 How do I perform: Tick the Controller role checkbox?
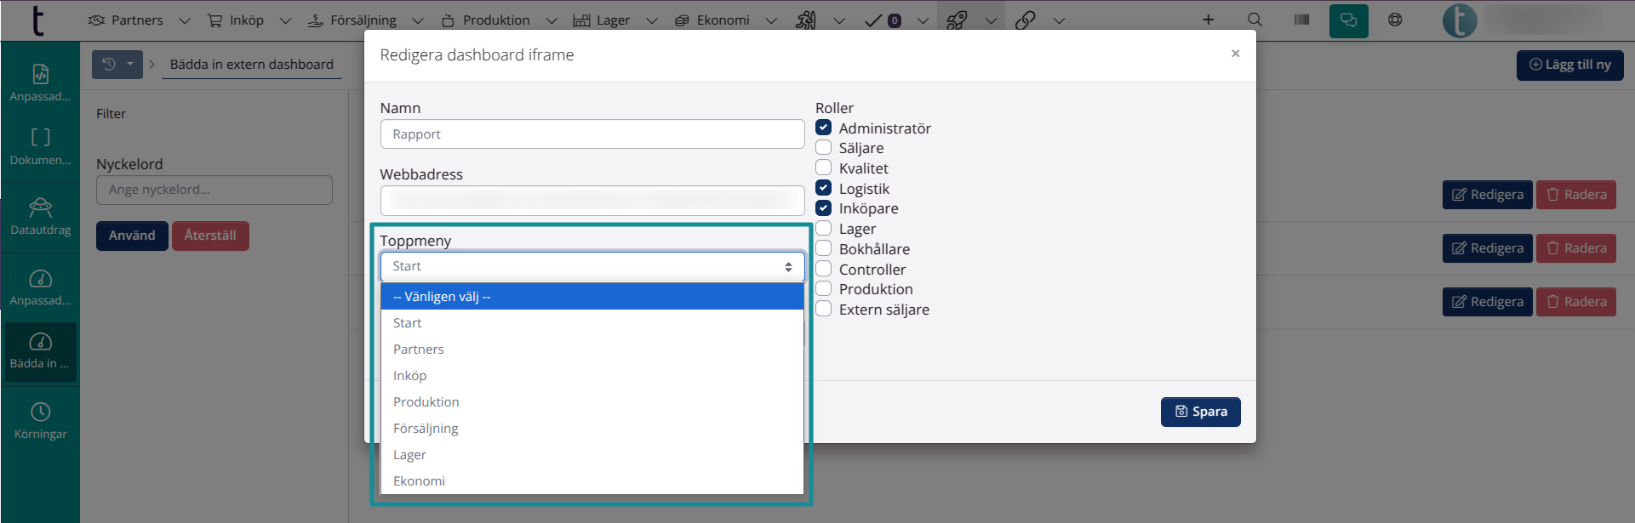coord(824,270)
